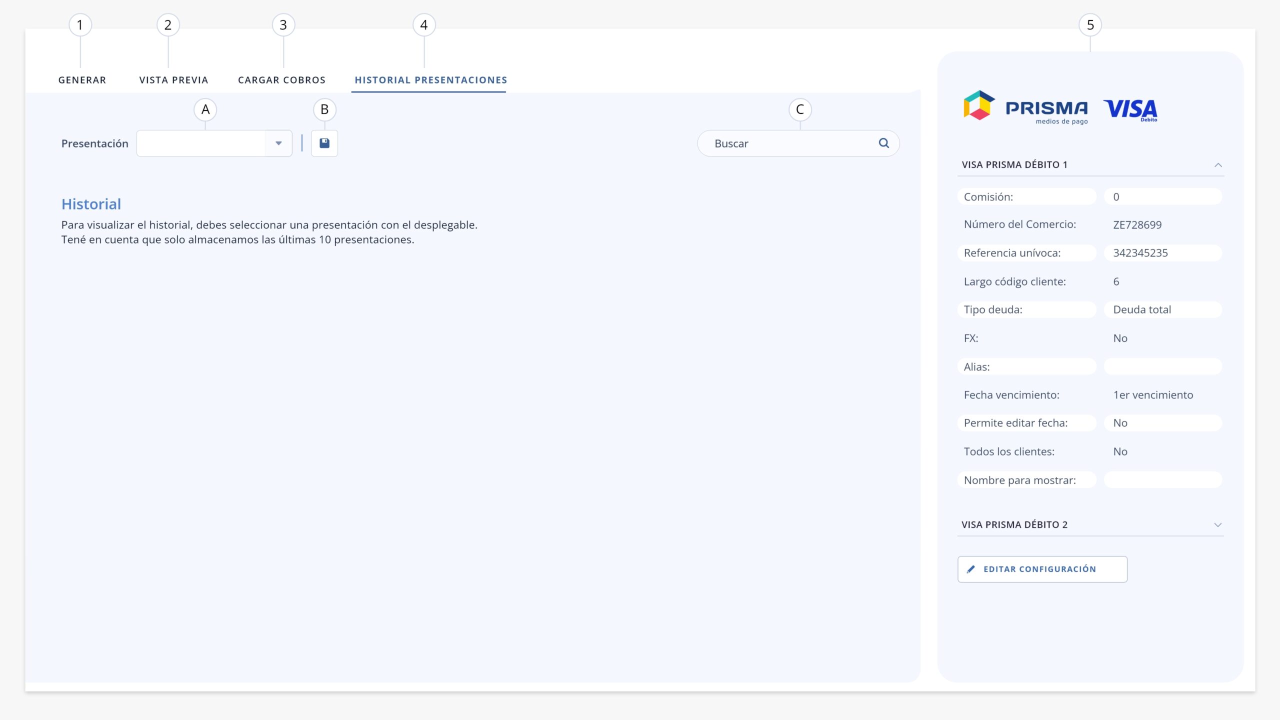
Task: Open the Presentación dropdown
Action: click(214, 143)
